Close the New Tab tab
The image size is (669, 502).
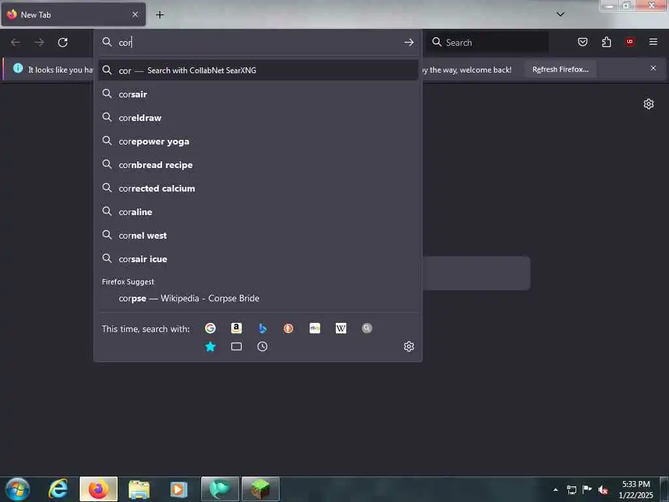pos(135,14)
